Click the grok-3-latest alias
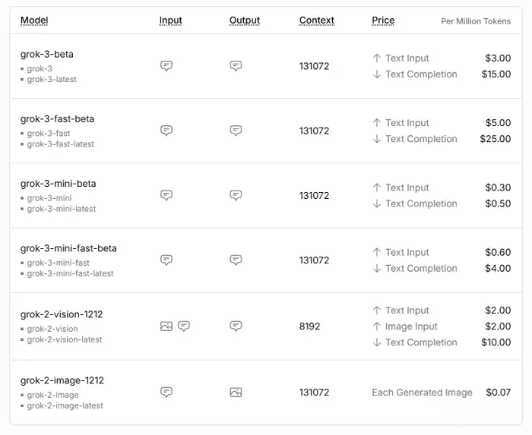 tap(52, 79)
